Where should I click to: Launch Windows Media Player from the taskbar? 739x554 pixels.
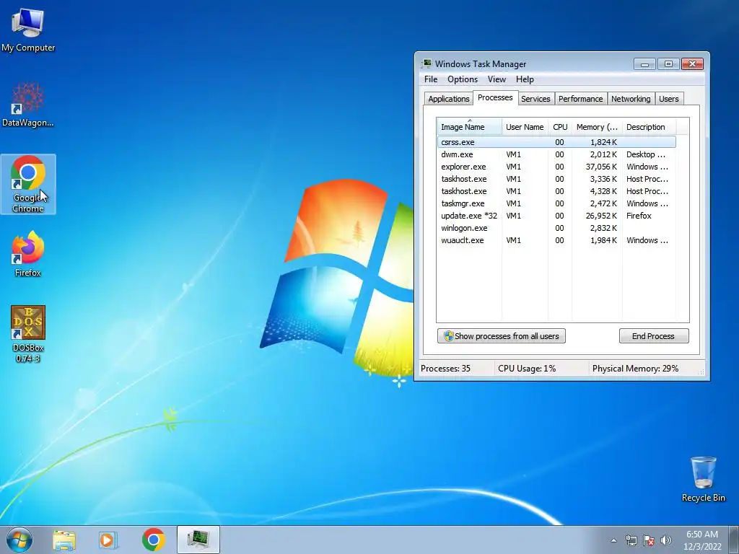(108, 540)
